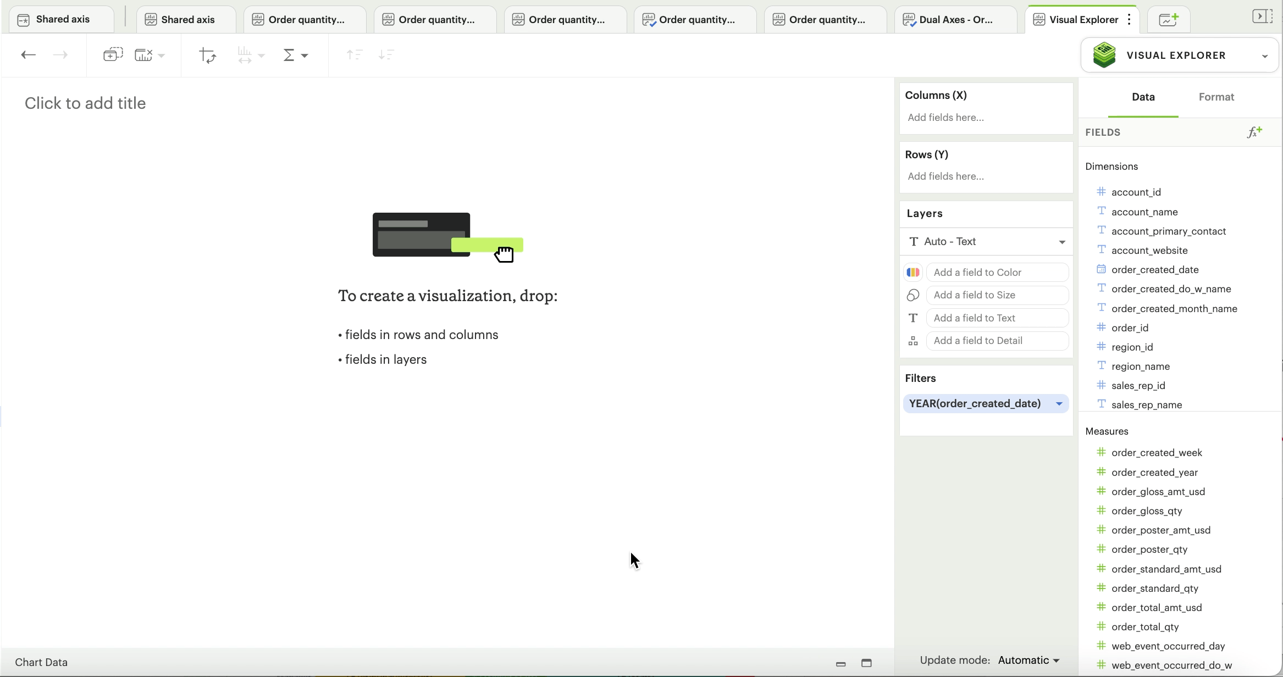Image resolution: width=1283 pixels, height=677 pixels.
Task: Click the duplicate chart icon
Action: pos(113,55)
